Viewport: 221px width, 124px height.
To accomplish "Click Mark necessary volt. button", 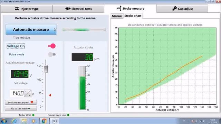I will (x=21, y=102).
